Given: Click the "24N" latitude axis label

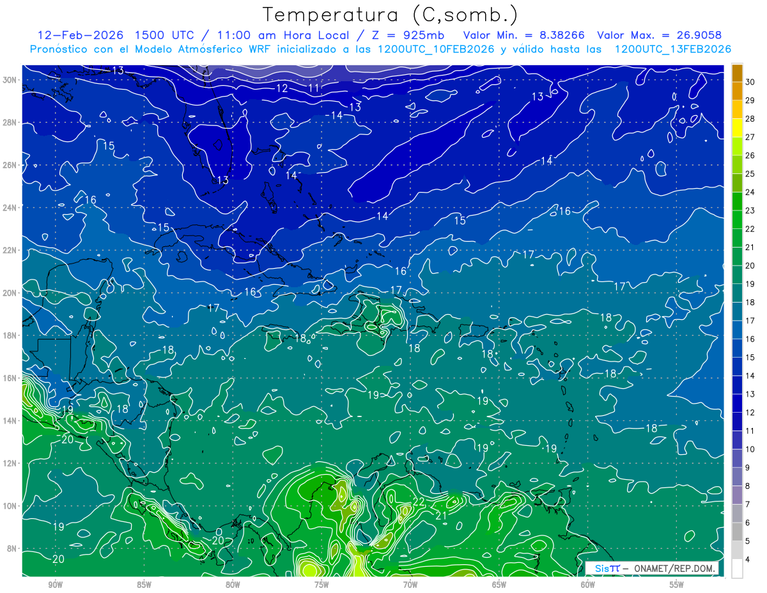Looking at the screenshot, I should pyautogui.click(x=11, y=208).
